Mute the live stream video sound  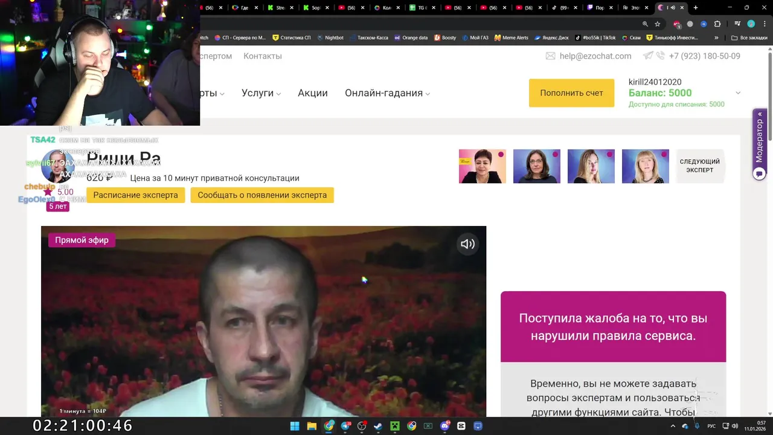click(467, 244)
